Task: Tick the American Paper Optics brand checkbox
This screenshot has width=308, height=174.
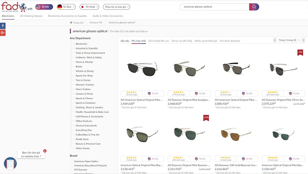Action: pyautogui.click(x=72, y=161)
